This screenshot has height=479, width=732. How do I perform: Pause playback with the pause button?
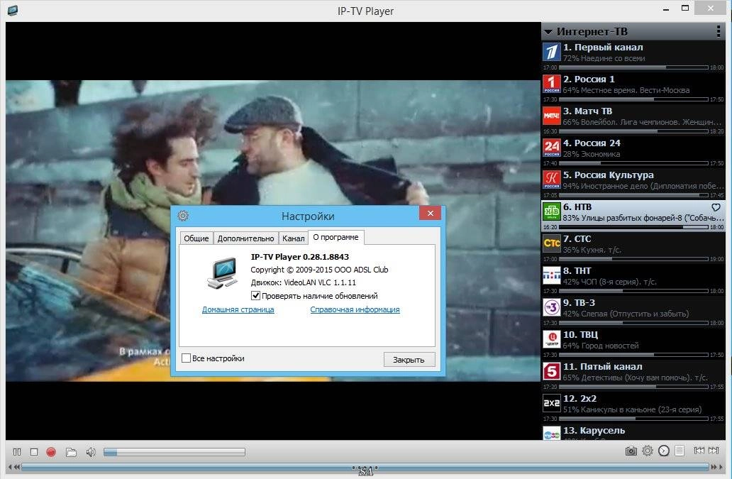point(17,452)
